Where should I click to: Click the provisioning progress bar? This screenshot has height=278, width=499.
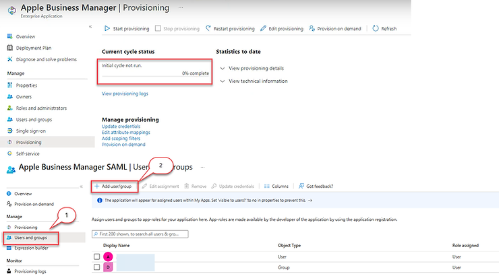(x=155, y=76)
